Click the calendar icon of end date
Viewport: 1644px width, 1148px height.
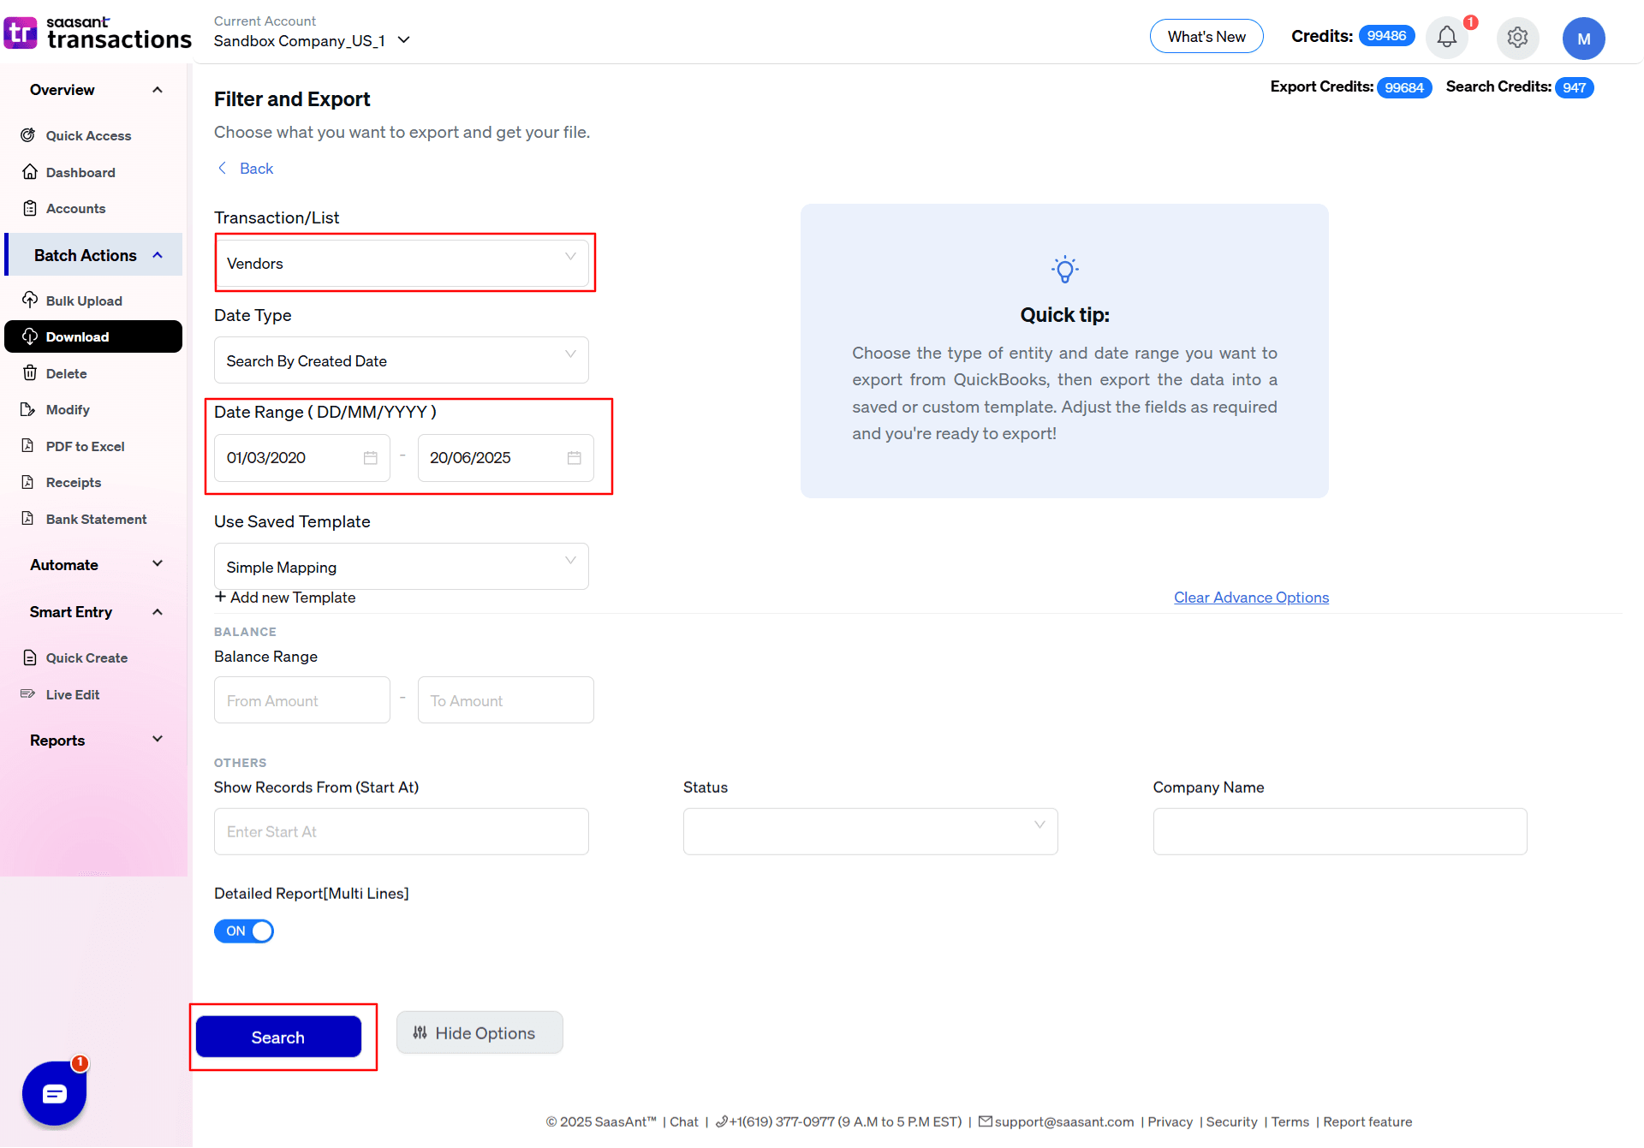pos(574,458)
